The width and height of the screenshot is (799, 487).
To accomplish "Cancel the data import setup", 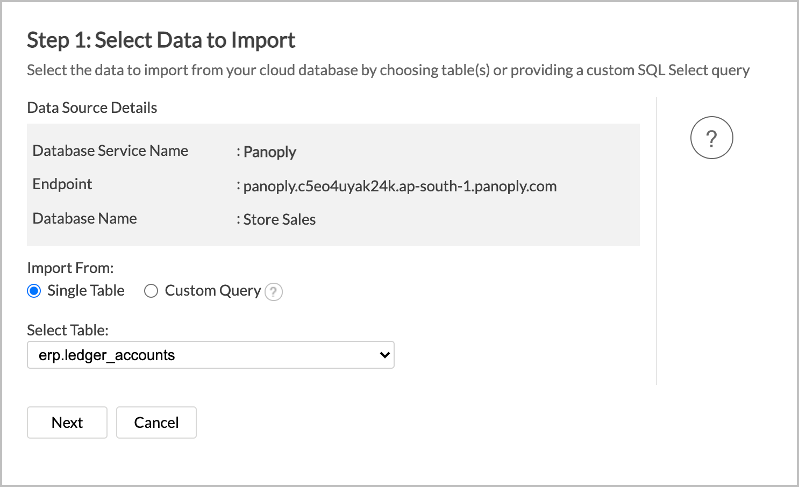I will pyautogui.click(x=156, y=422).
